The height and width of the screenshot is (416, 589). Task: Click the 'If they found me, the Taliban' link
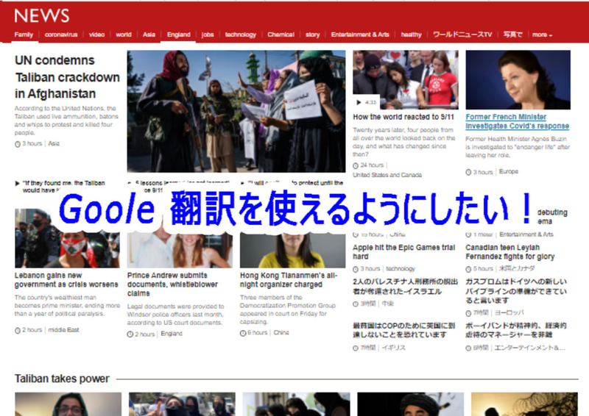(63, 187)
